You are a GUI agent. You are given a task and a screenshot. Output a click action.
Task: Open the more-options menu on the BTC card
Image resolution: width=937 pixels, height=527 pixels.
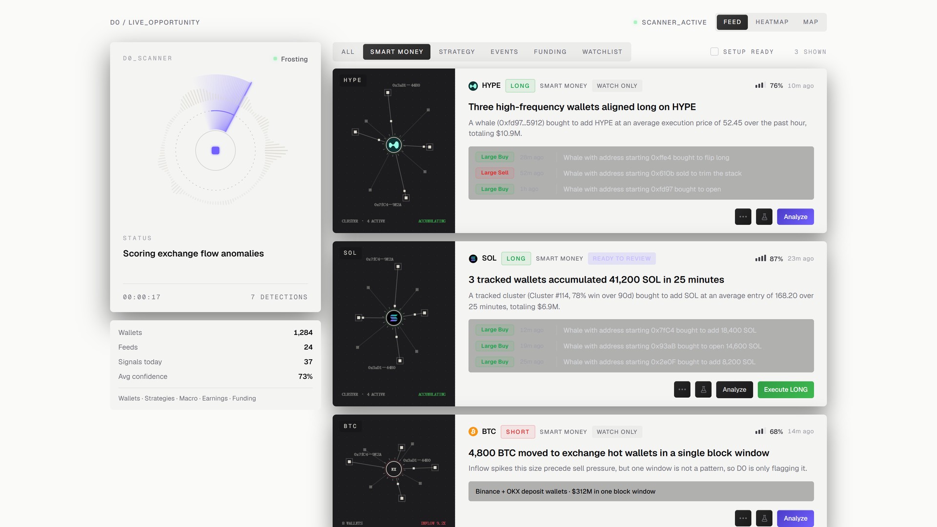tap(743, 518)
